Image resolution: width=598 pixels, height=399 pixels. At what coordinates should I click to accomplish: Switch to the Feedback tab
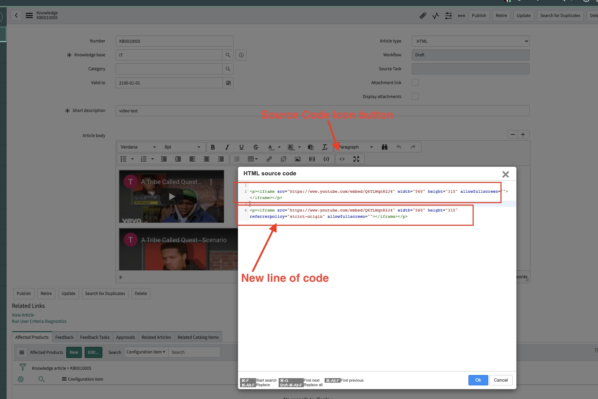tap(64, 337)
